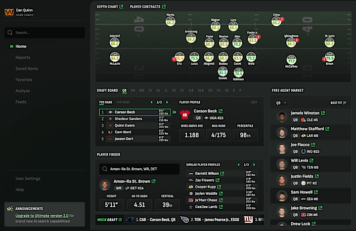Click the sidebar Search field
The image size is (356, 231).
[x=44, y=33]
